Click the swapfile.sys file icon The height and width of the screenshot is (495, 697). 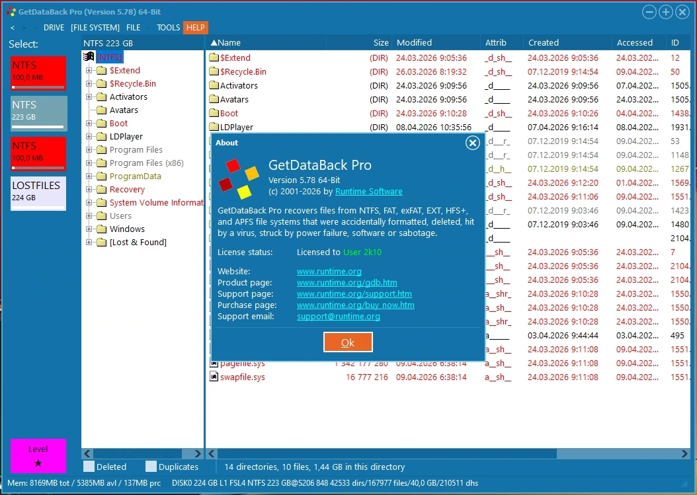click(214, 376)
